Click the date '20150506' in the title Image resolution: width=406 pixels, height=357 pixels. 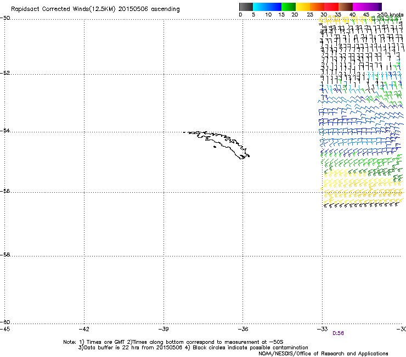tap(133, 9)
